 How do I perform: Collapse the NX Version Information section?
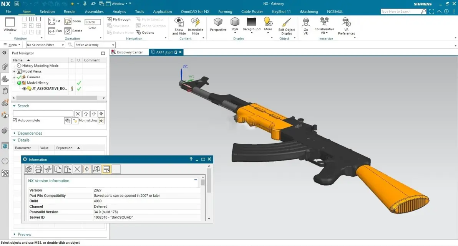tap(196, 180)
